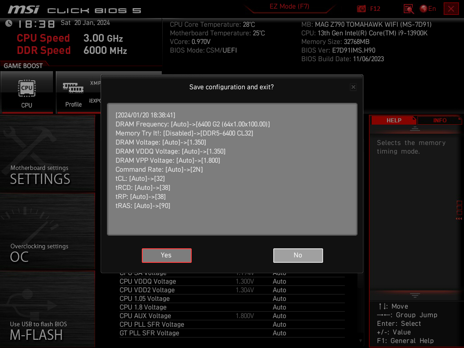Switch to the HELP tab
This screenshot has width=464, height=348.
(x=394, y=120)
